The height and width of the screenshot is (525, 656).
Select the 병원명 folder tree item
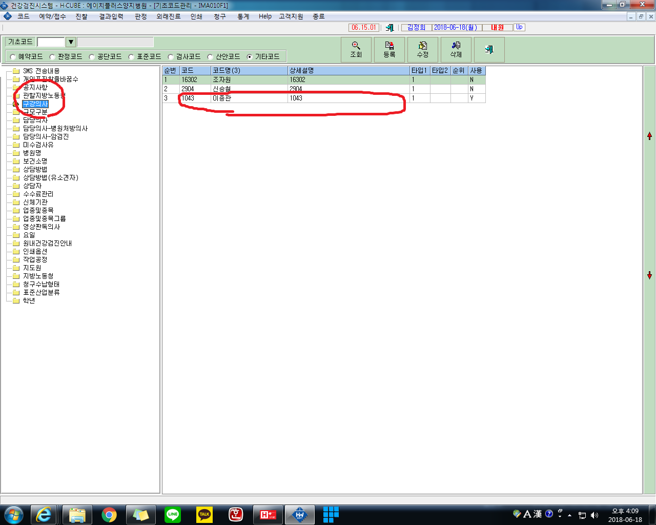(32, 153)
